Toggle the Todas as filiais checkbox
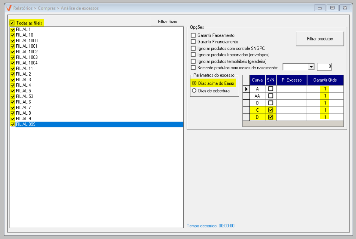Screen dimensions: 356x239 click(12, 23)
